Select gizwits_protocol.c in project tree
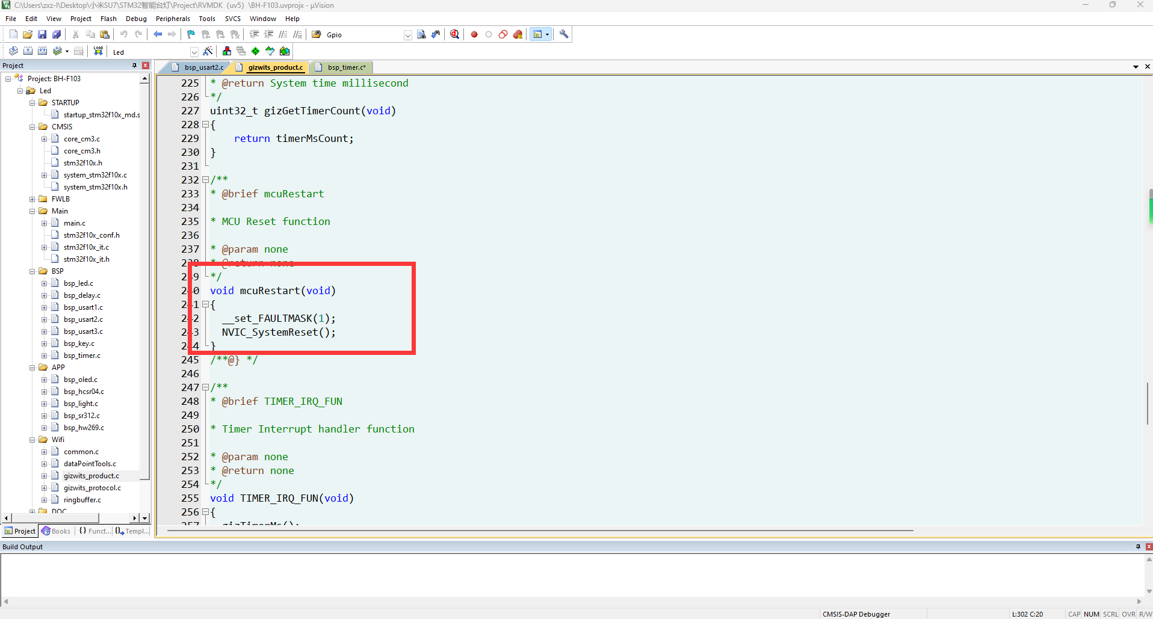 click(92, 488)
